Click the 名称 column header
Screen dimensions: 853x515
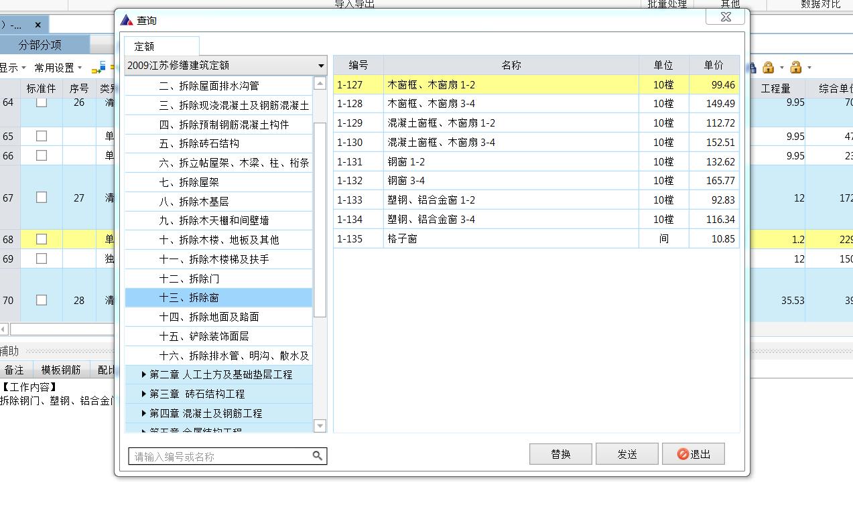[x=511, y=65]
